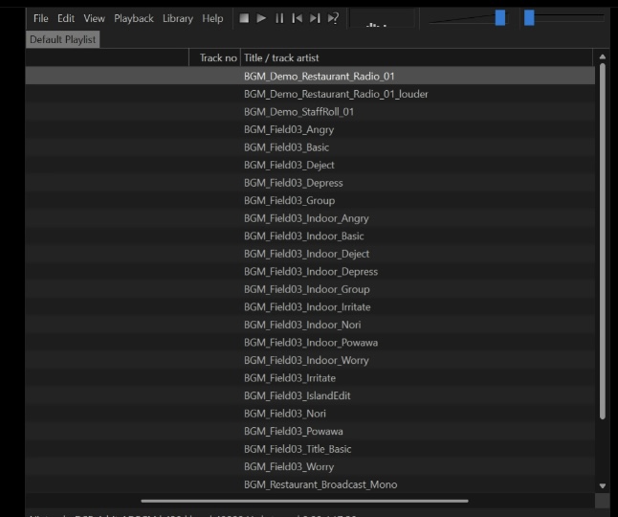Viewport: 618px width, 517px height.
Task: Select track BGM_Demo_Restaurant_Radio_01_louder
Action: 310,94
